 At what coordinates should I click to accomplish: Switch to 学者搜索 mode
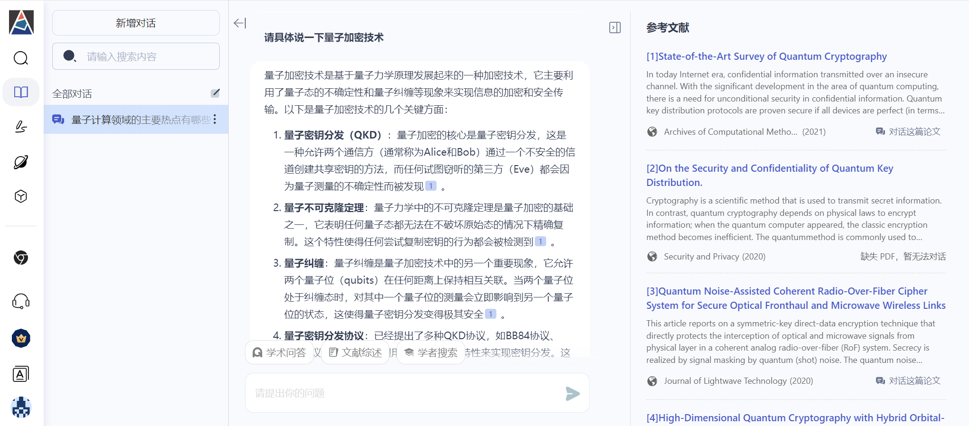(431, 352)
